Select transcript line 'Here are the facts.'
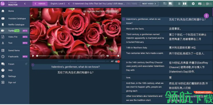 (135, 29)
